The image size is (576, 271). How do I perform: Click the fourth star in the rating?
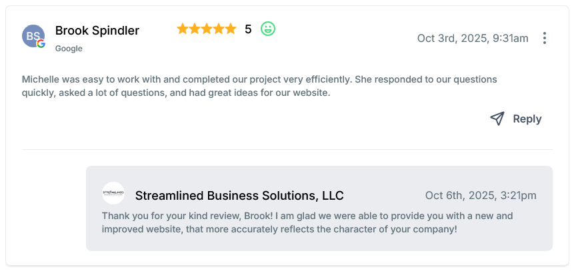pos(219,29)
